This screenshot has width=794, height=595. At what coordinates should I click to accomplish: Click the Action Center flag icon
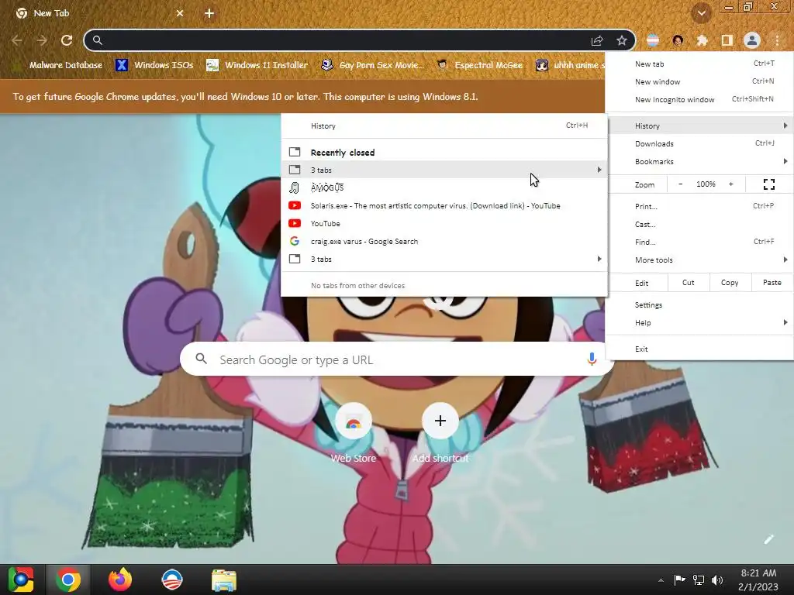click(679, 580)
